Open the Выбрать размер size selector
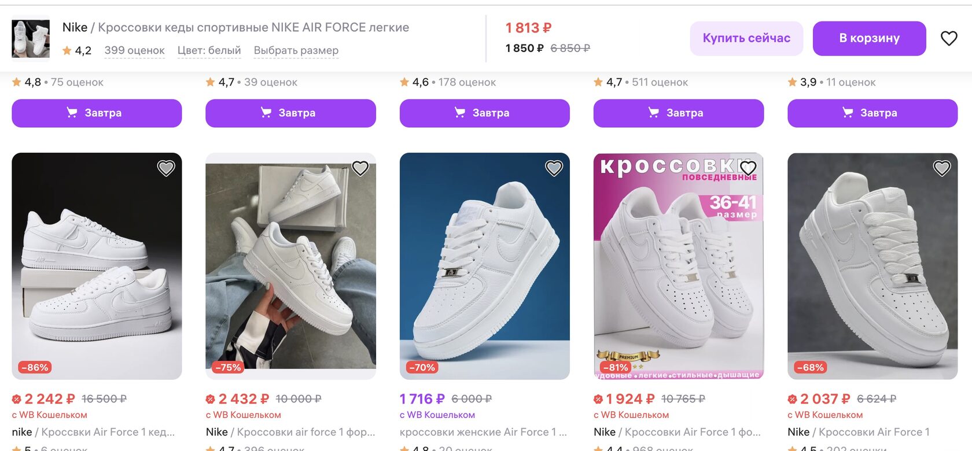 (x=296, y=51)
